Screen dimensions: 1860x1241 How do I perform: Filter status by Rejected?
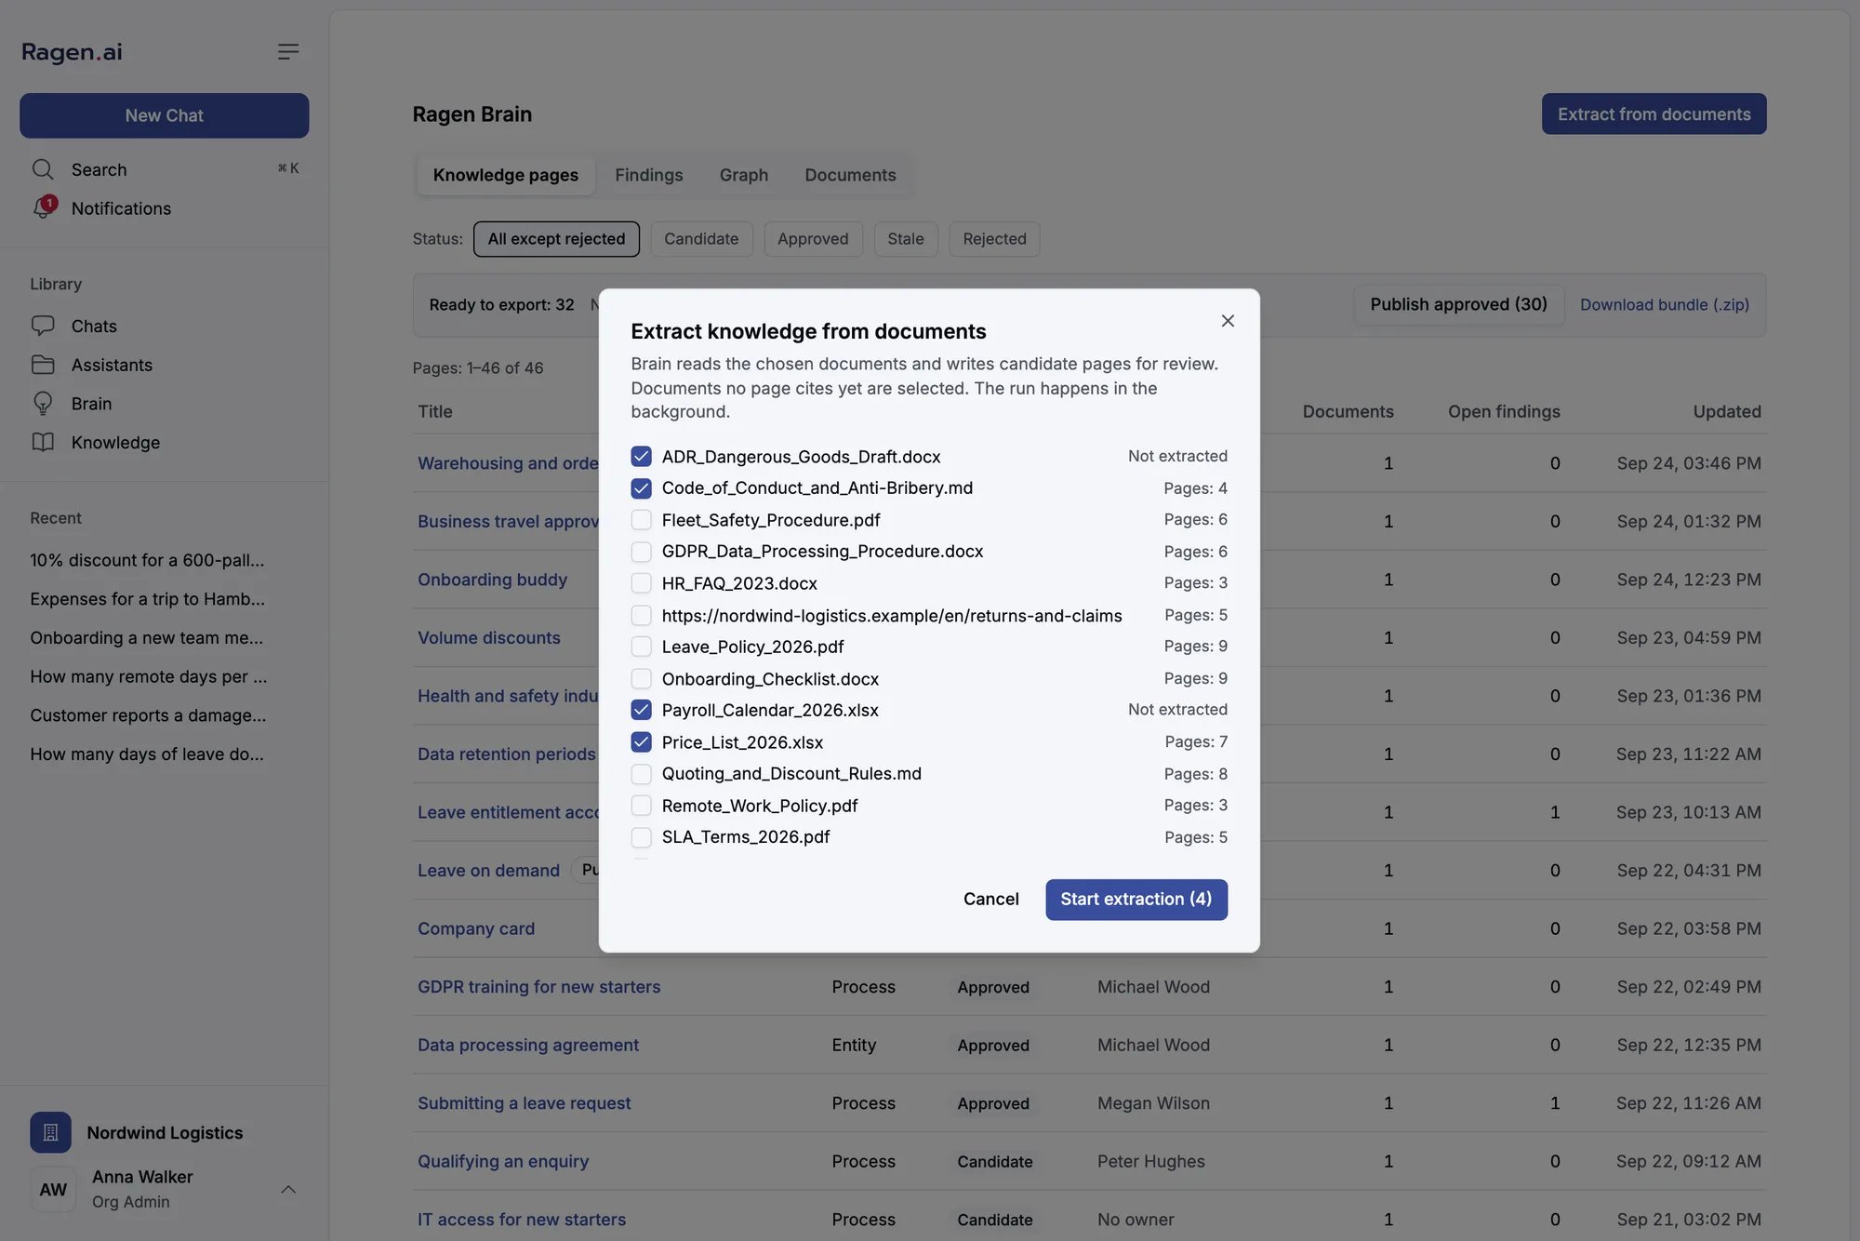point(994,239)
